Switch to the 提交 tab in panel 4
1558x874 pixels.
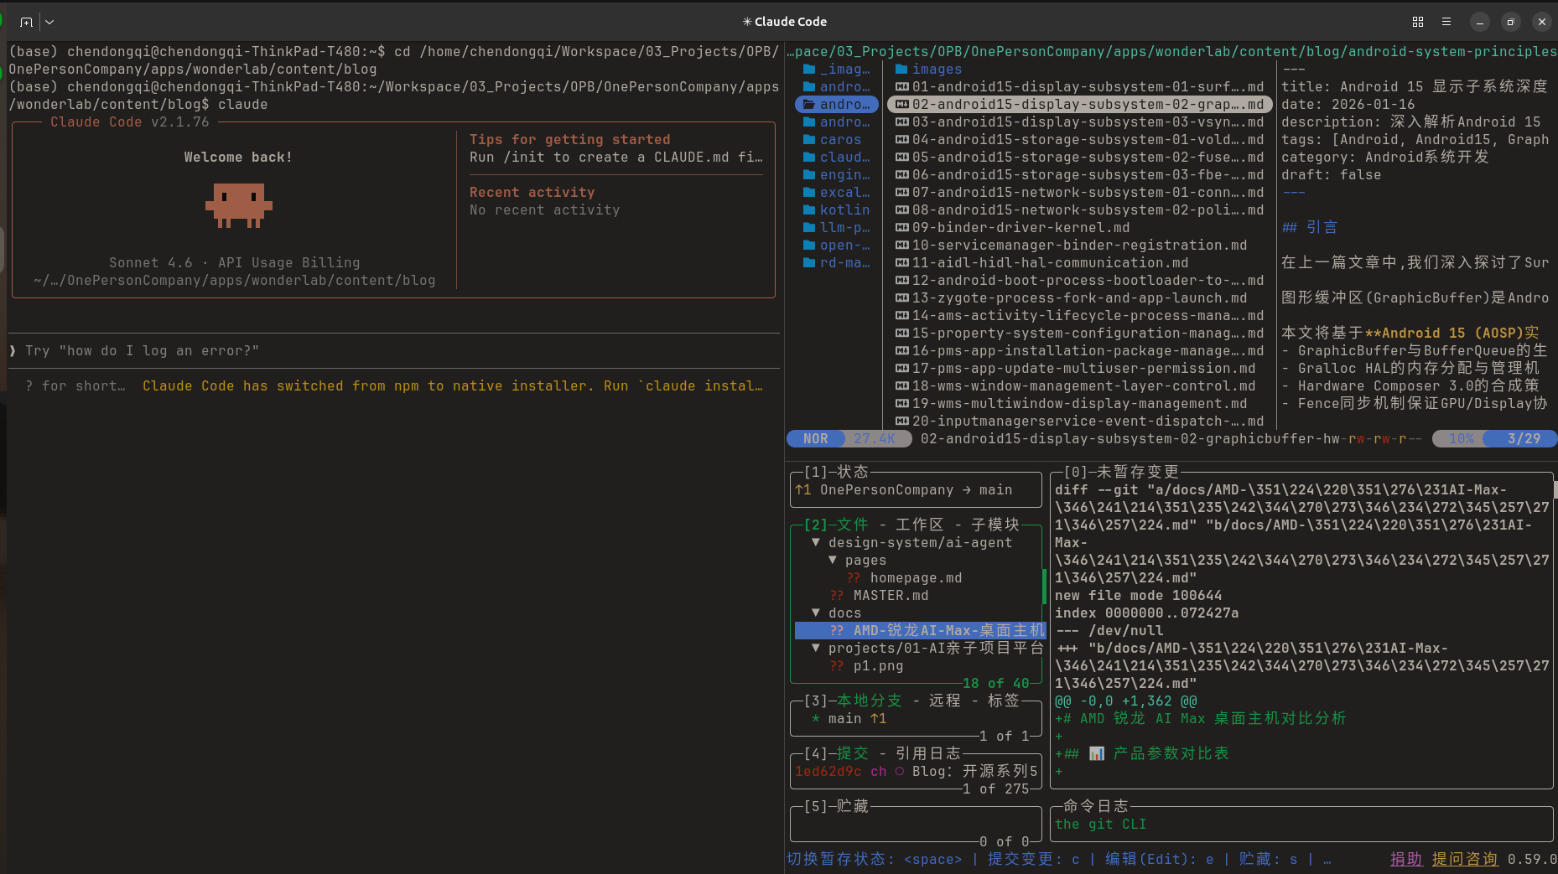tap(853, 753)
